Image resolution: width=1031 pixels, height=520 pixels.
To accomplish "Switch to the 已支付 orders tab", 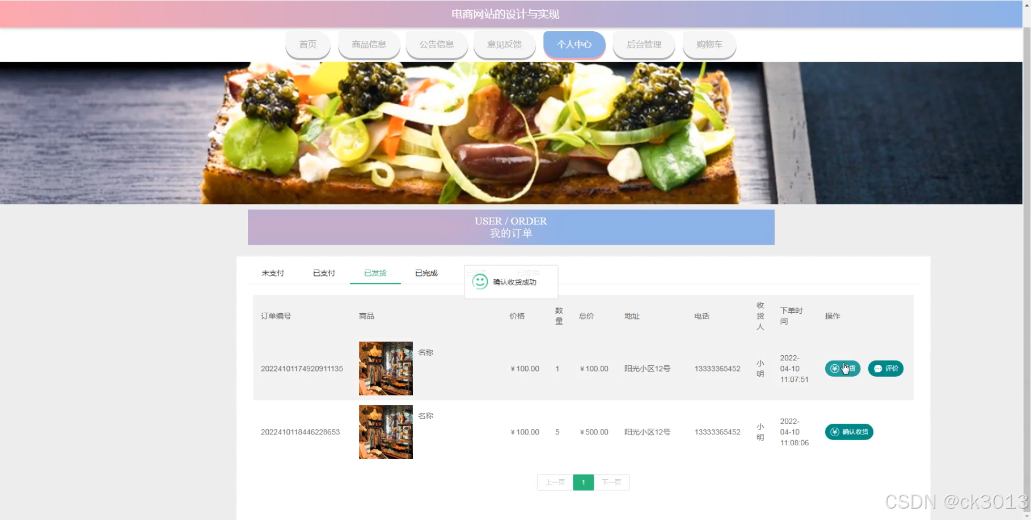I will pyautogui.click(x=324, y=273).
